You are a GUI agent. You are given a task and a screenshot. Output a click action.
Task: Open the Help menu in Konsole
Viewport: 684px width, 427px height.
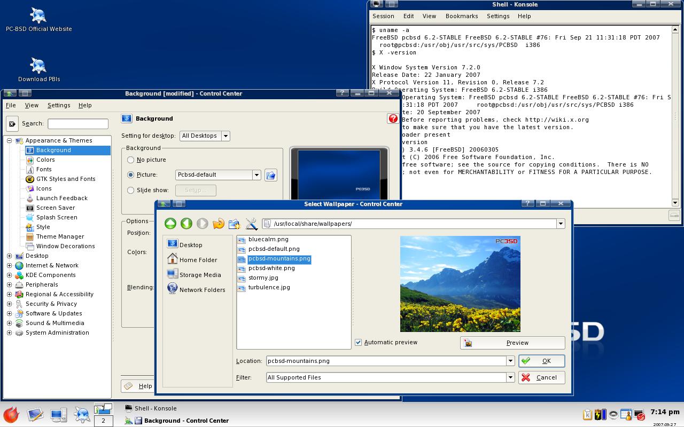point(524,17)
